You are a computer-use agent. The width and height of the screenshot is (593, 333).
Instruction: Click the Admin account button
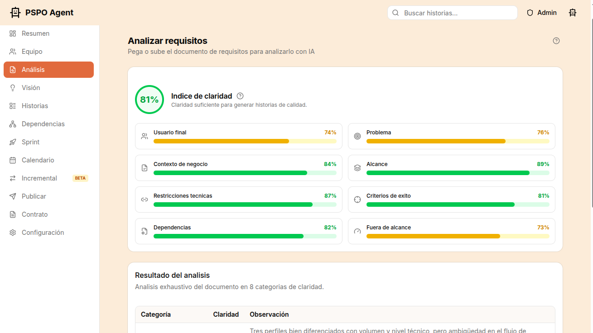542,12
